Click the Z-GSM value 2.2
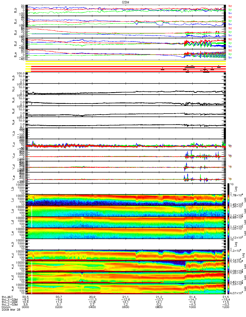246x317 pixels. tap(92, 305)
